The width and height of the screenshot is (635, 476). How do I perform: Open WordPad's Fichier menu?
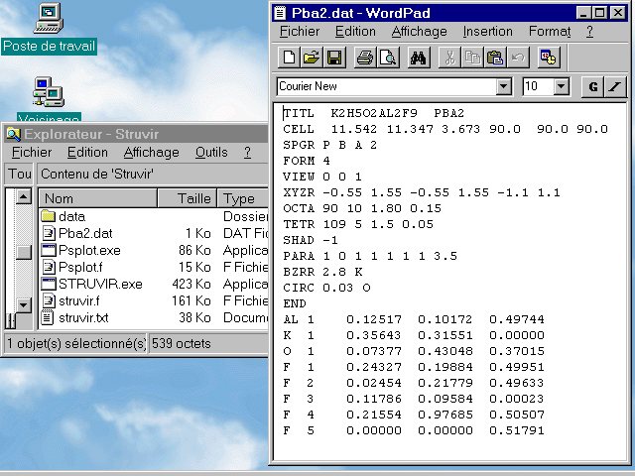(300, 31)
